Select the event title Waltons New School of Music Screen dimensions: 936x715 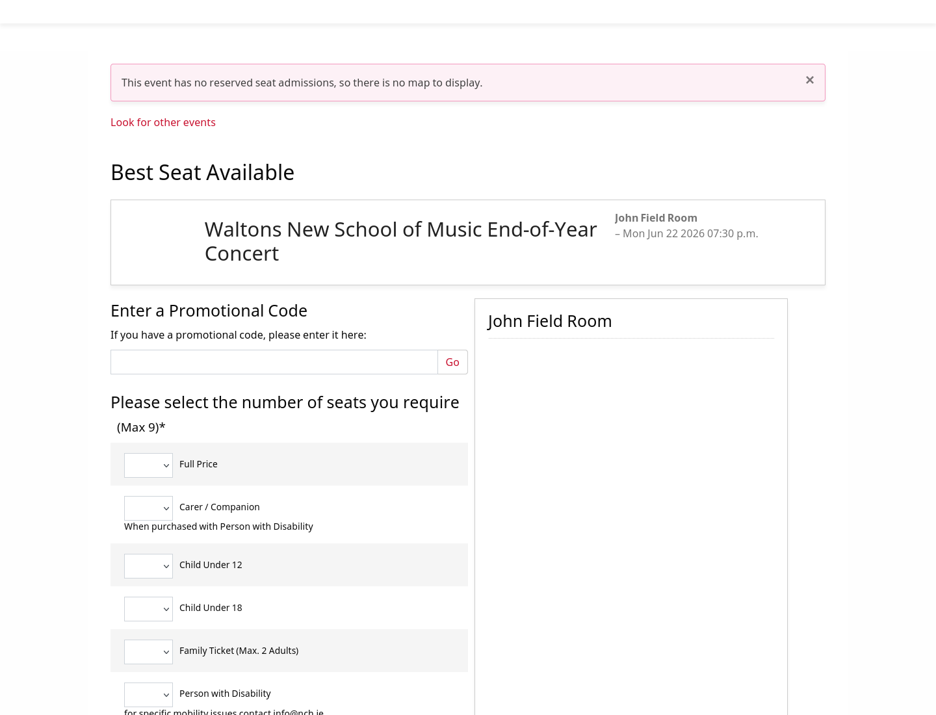pos(400,241)
